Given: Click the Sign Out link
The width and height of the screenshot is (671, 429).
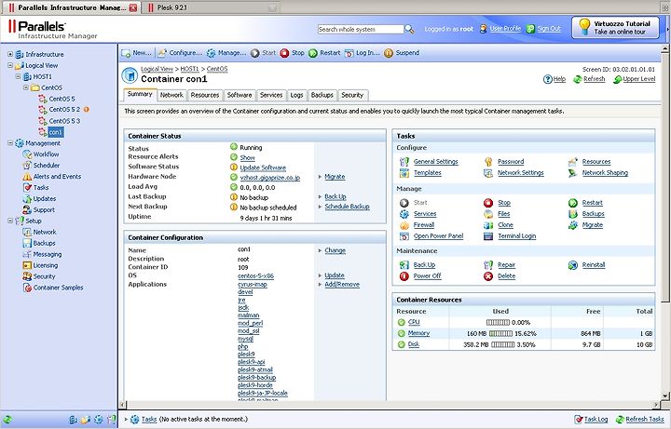Looking at the screenshot, I should tap(549, 29).
